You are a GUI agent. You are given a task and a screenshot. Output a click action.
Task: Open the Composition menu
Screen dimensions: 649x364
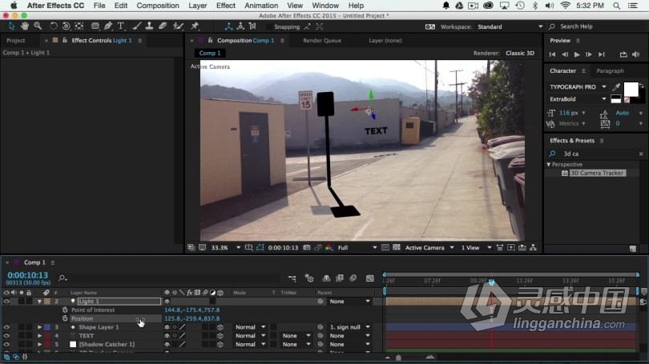[x=158, y=6]
